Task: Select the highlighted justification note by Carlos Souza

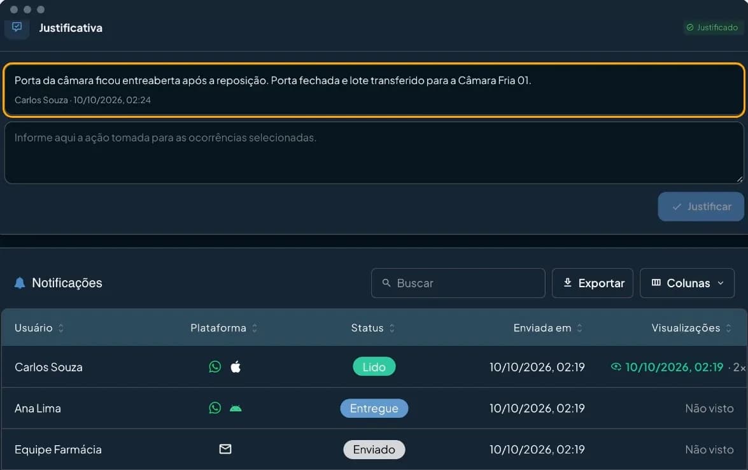Action: [x=374, y=90]
